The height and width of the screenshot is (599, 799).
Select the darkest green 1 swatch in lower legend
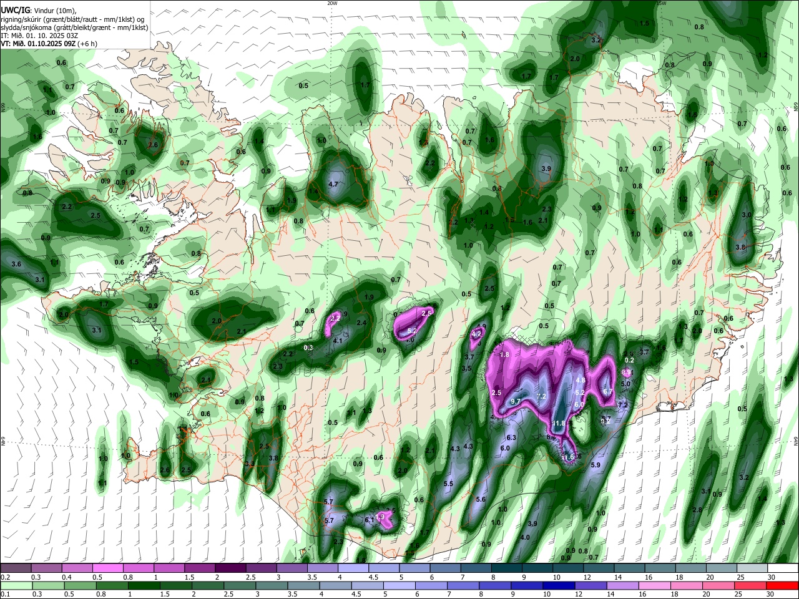[x=144, y=585]
